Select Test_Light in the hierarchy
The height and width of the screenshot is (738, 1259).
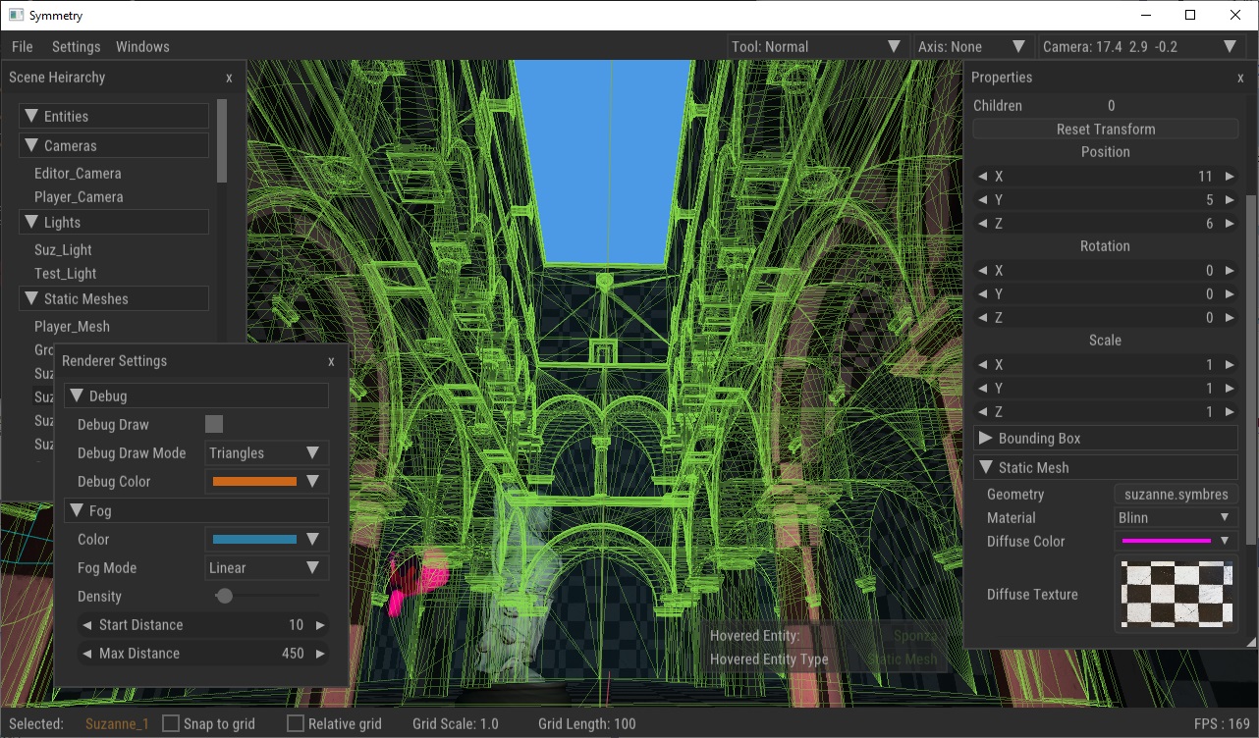point(65,273)
